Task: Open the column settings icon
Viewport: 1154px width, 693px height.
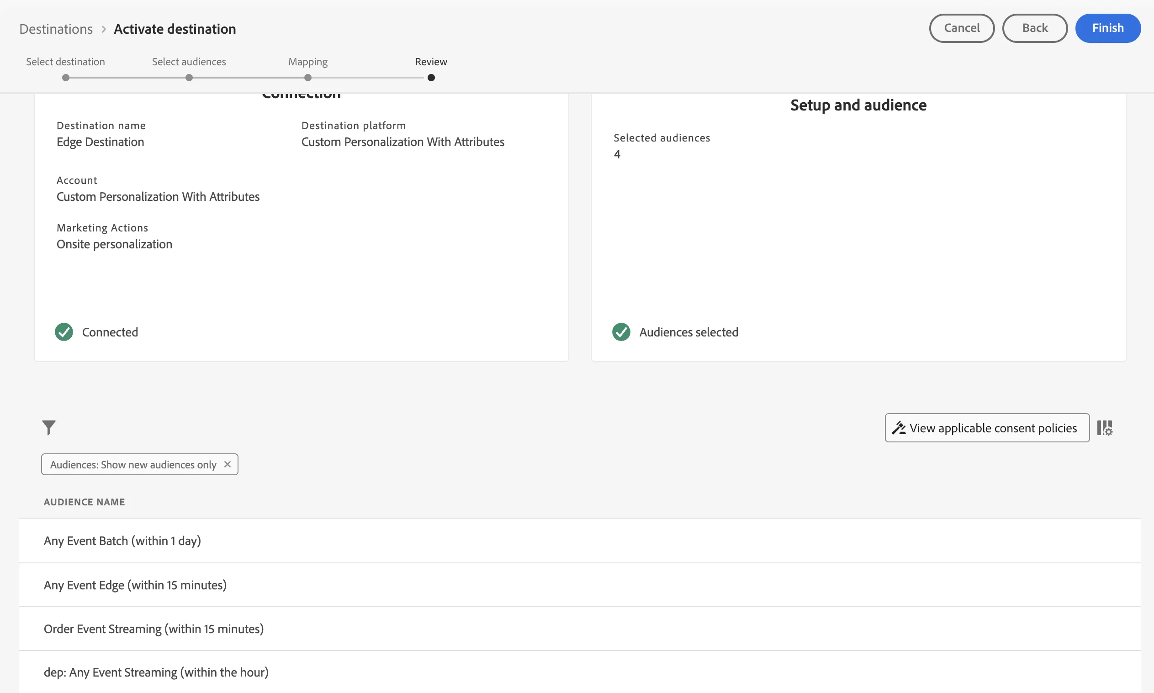Action: (1105, 428)
